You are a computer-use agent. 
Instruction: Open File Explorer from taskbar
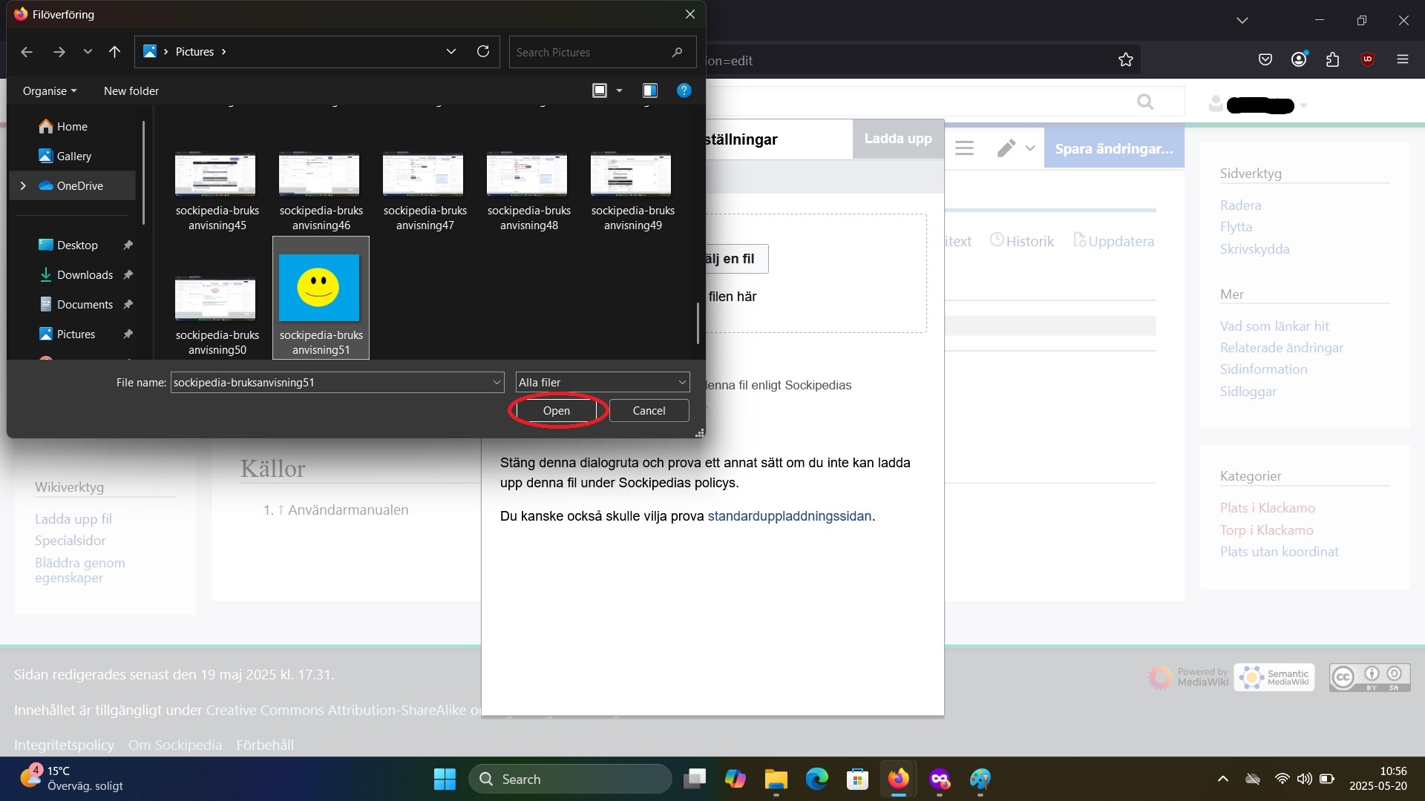tap(776, 779)
